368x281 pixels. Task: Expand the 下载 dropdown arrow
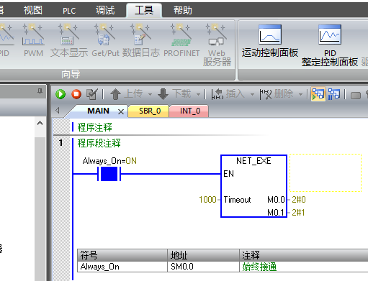[198, 94]
